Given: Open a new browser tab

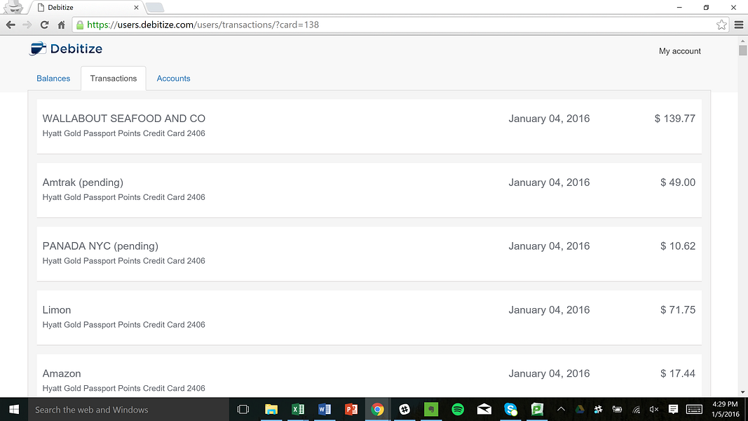Looking at the screenshot, I should (x=154, y=8).
